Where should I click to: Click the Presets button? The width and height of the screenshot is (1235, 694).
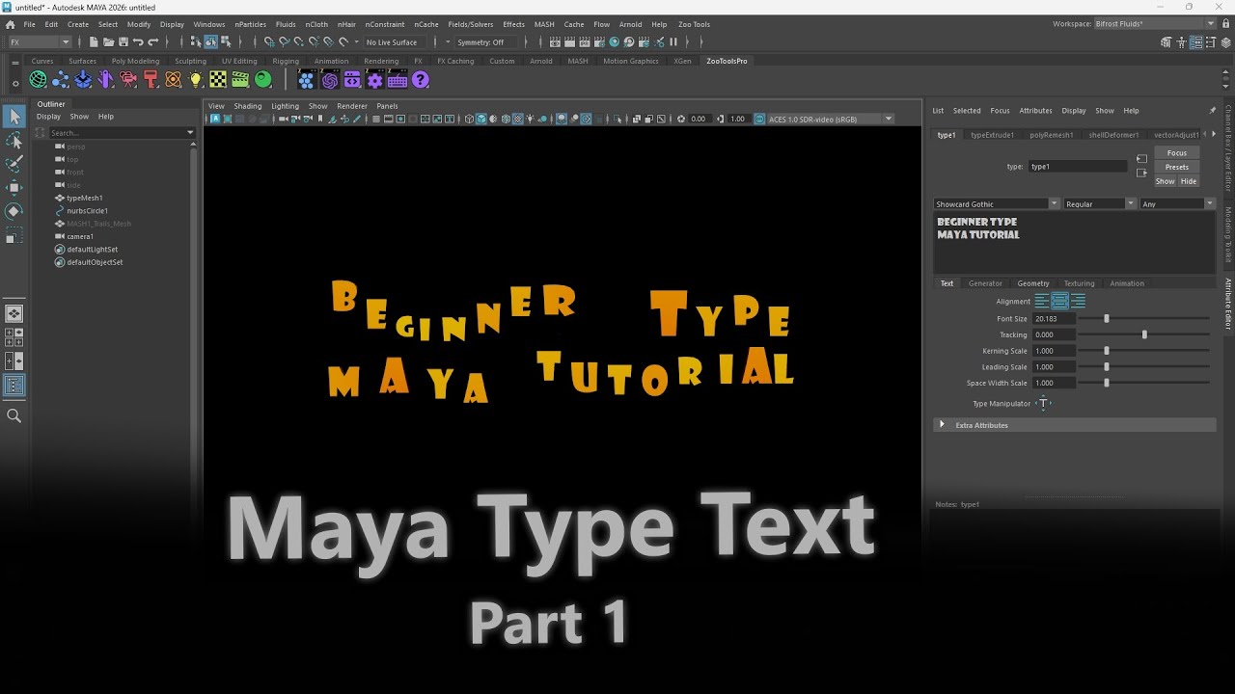coord(1177,167)
